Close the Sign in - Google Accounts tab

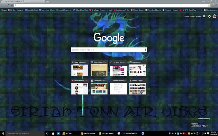coord(21,2)
